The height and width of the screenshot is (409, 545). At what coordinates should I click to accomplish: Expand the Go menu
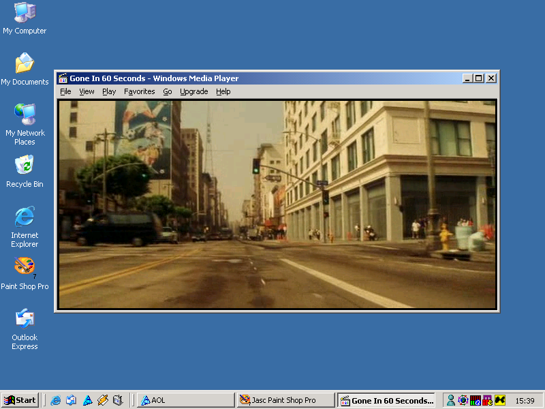click(167, 91)
